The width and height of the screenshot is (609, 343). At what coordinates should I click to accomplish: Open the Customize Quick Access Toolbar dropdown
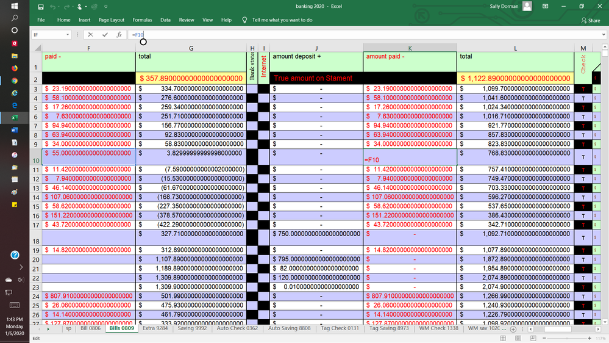click(x=105, y=7)
